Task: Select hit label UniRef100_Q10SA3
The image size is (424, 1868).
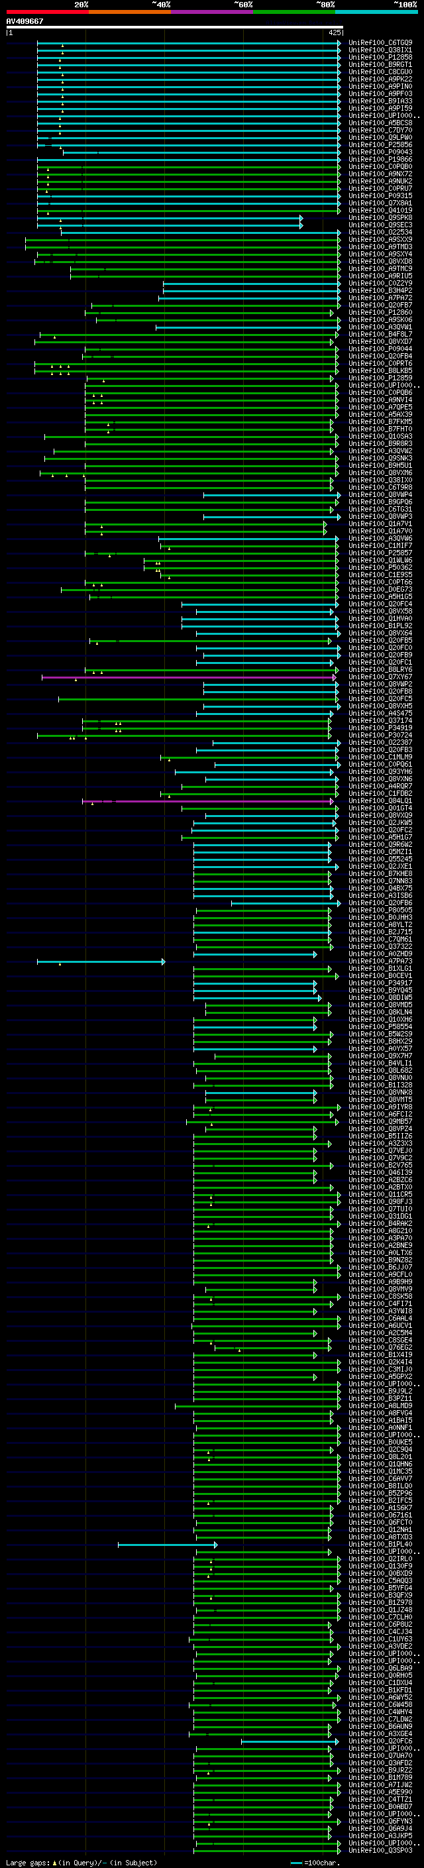Action: [380, 437]
